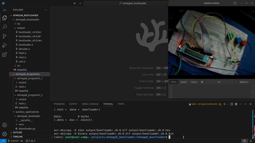Screen dimensions: 255x143
Task: Open the Search view in activity bar
Action: coord(4,27)
